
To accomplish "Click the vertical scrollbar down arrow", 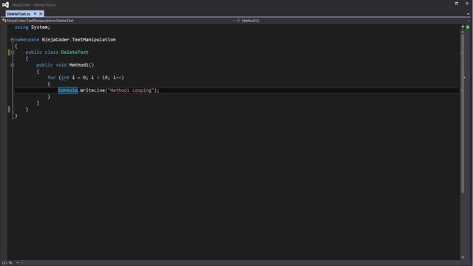I will [x=463, y=257].
